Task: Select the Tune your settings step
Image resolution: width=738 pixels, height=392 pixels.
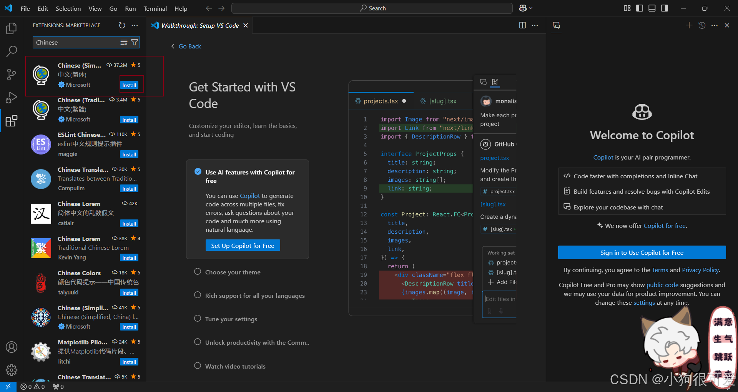Action: point(231,319)
